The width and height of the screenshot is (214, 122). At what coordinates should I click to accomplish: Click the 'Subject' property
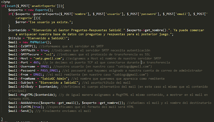[x=27, y=83]
